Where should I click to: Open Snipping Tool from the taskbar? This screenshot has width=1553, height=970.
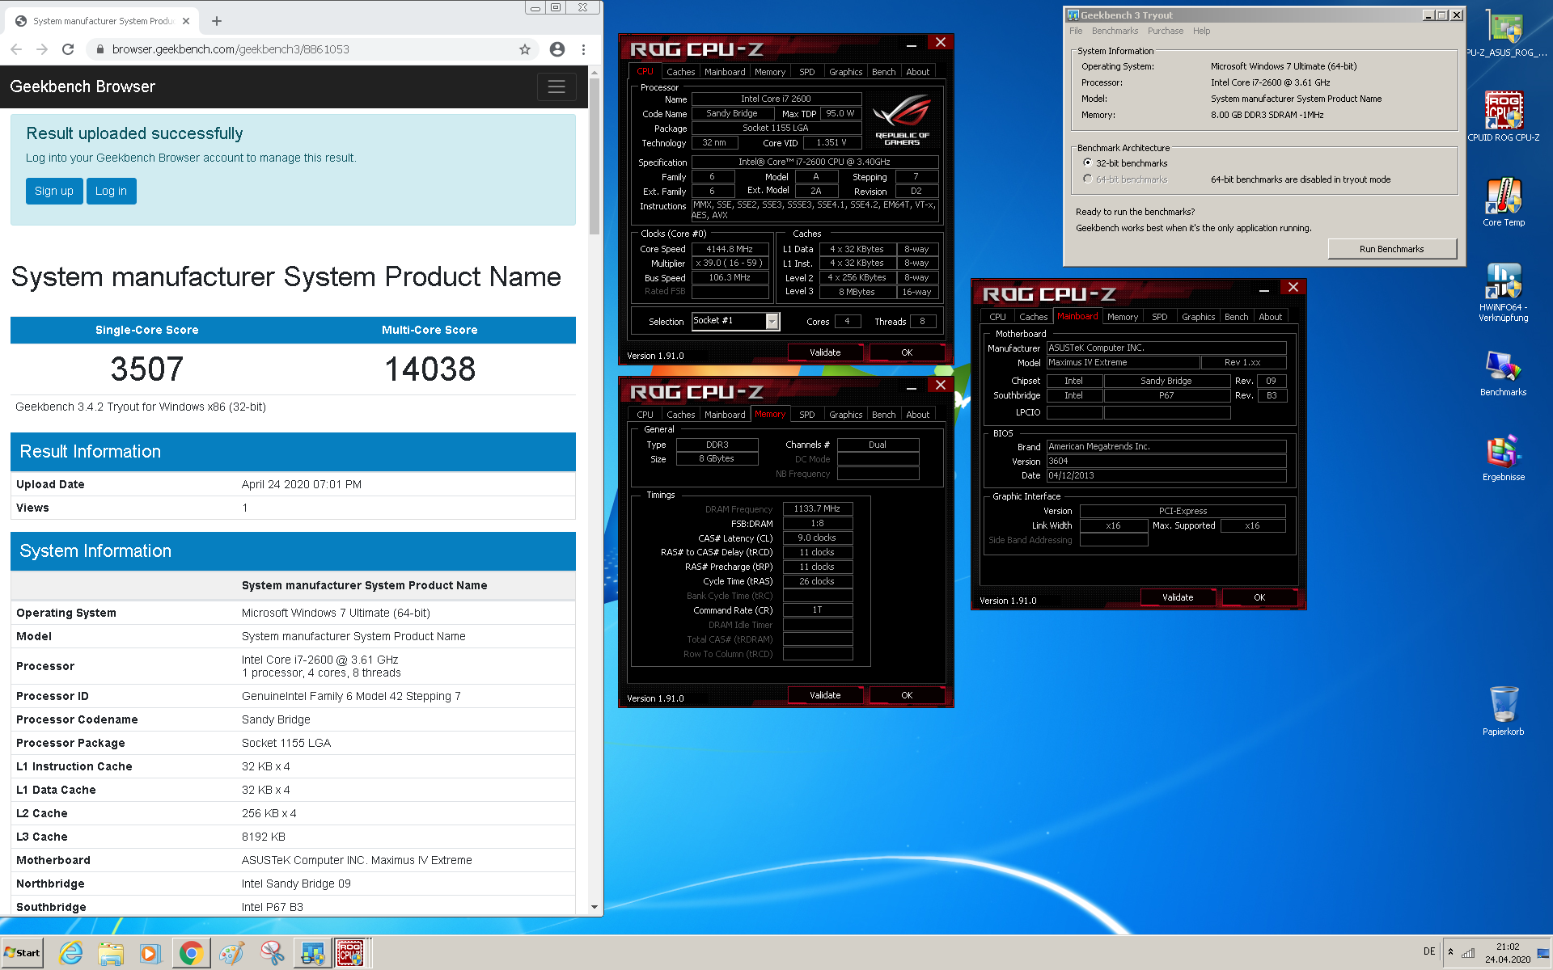coord(272,953)
